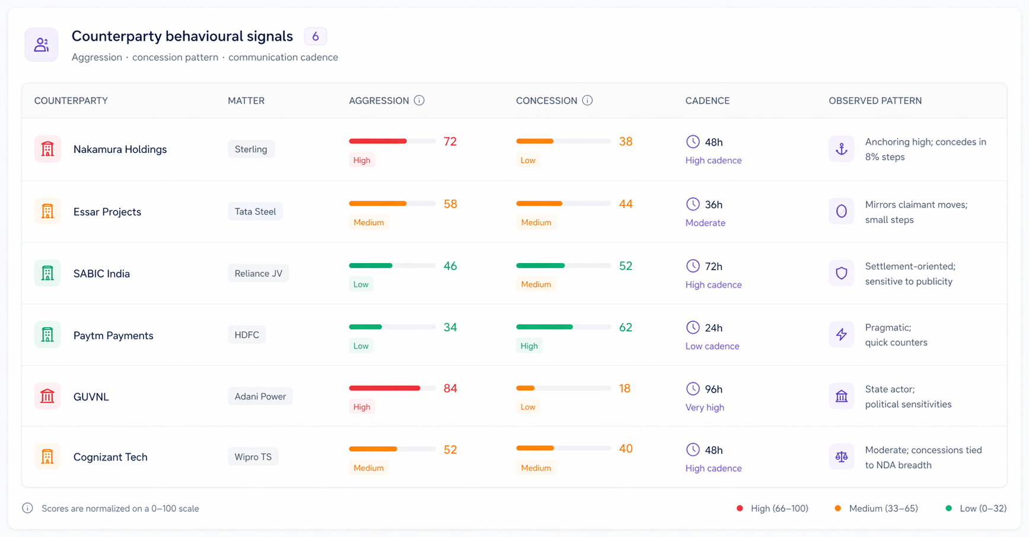
Task: Click the orange Medium legend dot
Action: coord(838,509)
